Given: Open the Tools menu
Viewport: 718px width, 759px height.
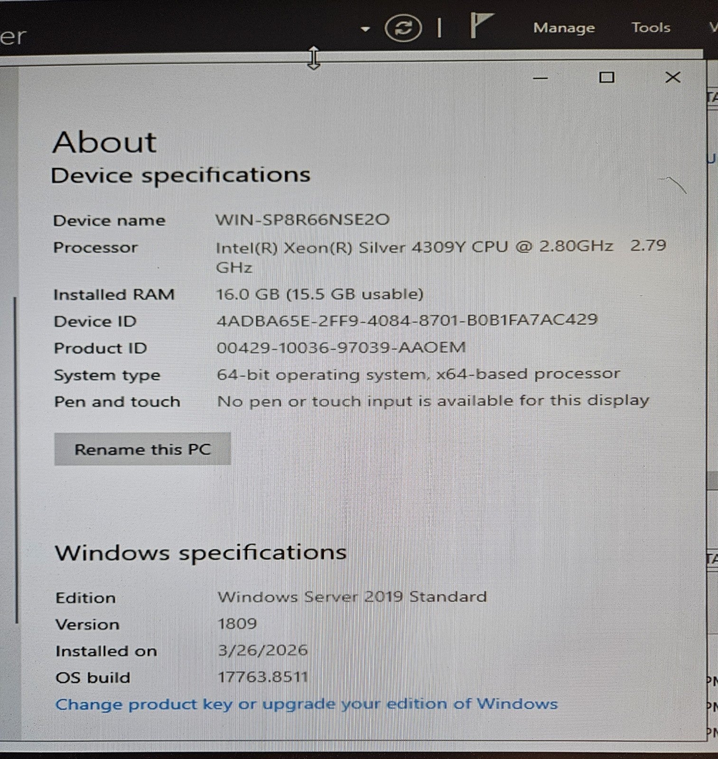Looking at the screenshot, I should [x=651, y=28].
